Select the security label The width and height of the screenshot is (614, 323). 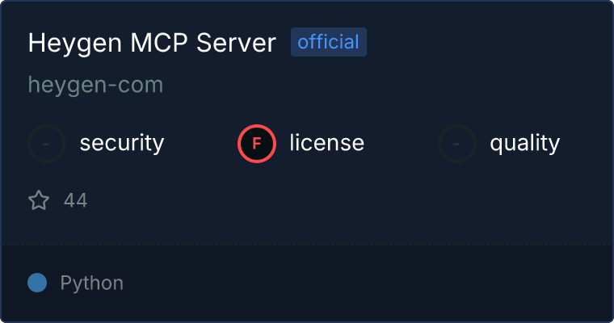pos(122,143)
